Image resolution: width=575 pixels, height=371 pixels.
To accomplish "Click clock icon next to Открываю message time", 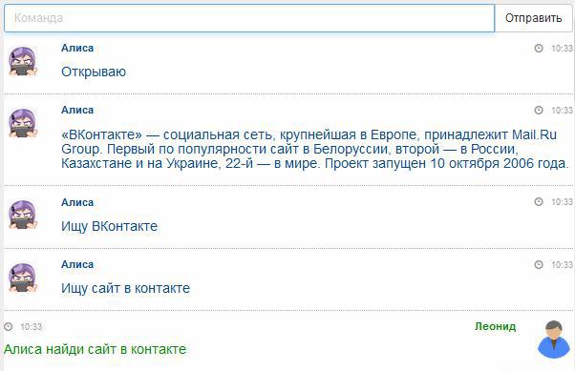I will (539, 49).
